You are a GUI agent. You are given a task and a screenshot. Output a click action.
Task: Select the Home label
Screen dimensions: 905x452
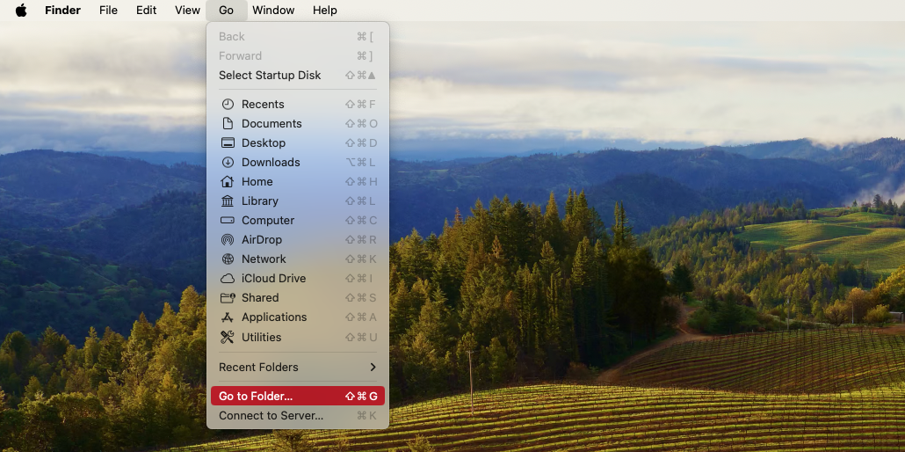[x=257, y=181]
